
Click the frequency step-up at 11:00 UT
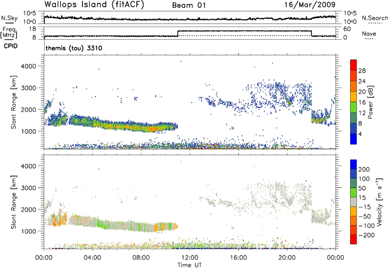pyautogui.click(x=178, y=33)
